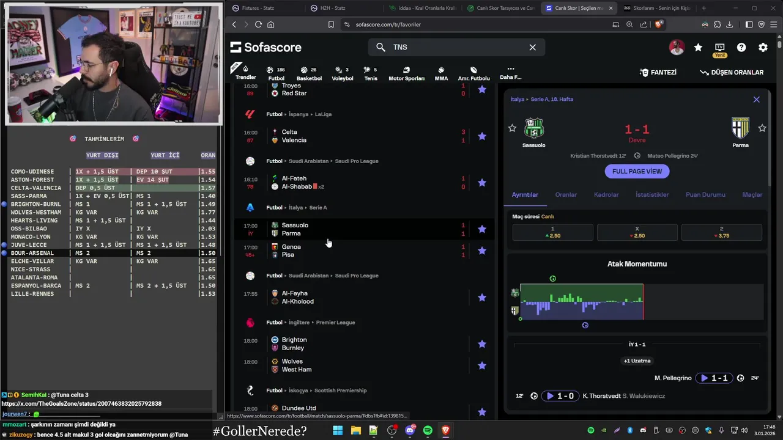Open the Trendler sports category
Screen dimensions: 783x440
pos(246,72)
